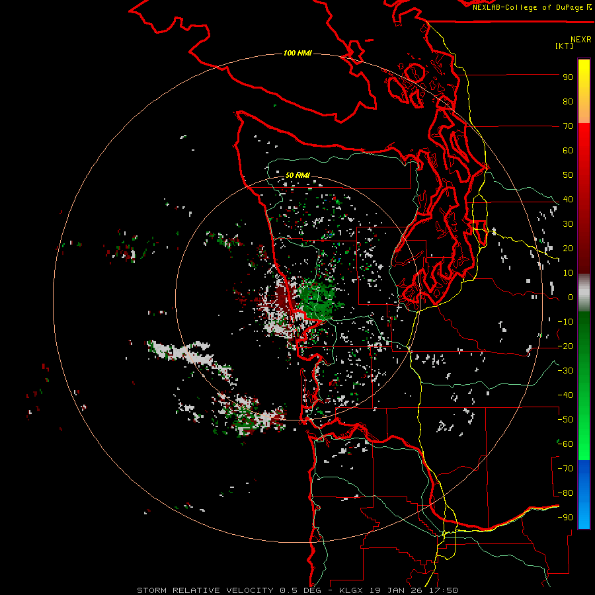This screenshot has height=595, width=595.
Task: Click the 100 NMI range ring label
Action: tap(297, 53)
